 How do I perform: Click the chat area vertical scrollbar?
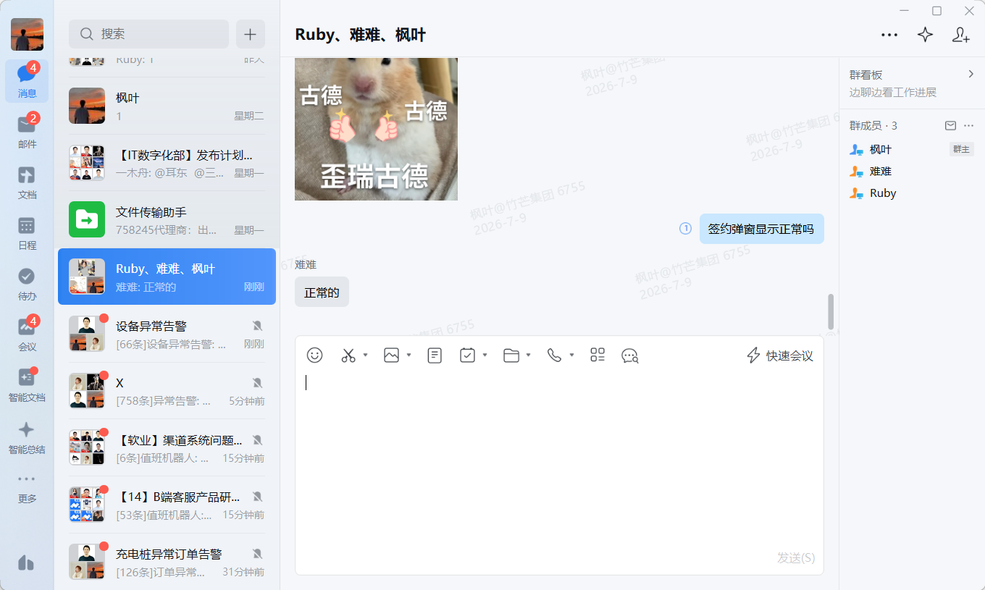click(x=831, y=311)
